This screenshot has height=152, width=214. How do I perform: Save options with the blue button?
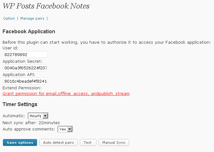pos(20,142)
